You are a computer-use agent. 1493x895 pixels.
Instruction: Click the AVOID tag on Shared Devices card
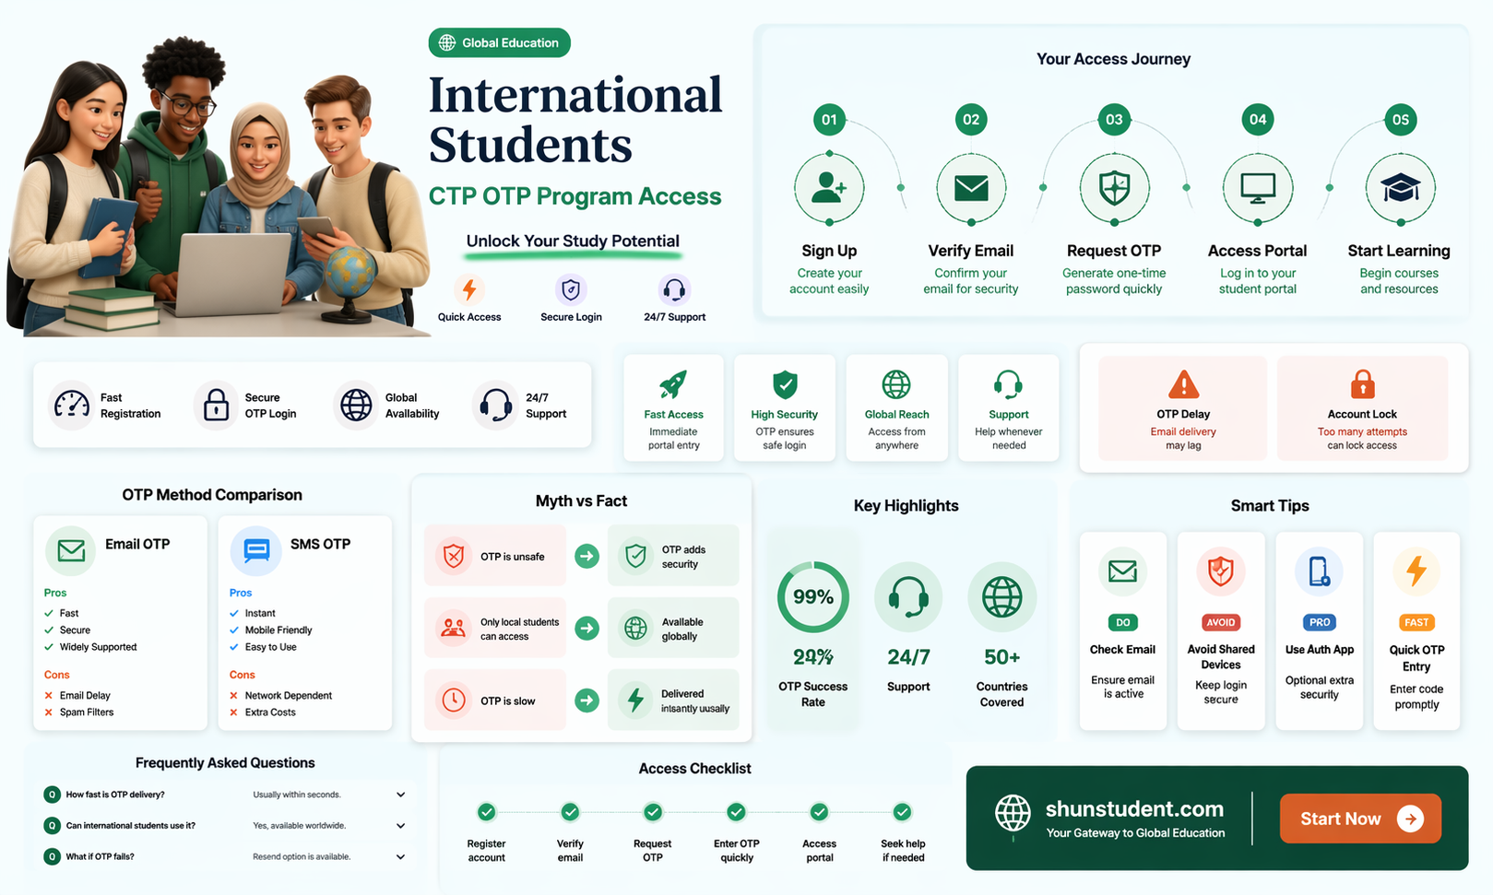1221,622
